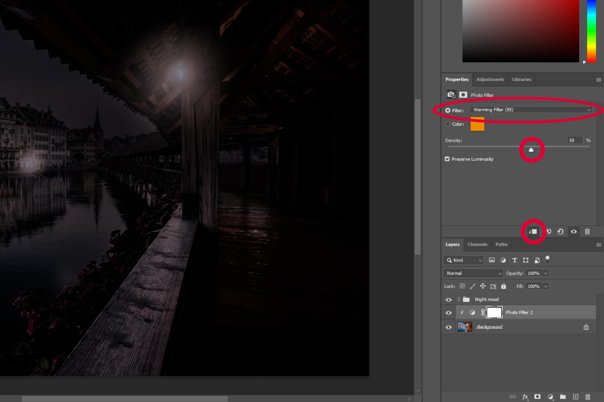Hide the Photo Filter 2 layer
The height and width of the screenshot is (402, 604).
(449, 313)
